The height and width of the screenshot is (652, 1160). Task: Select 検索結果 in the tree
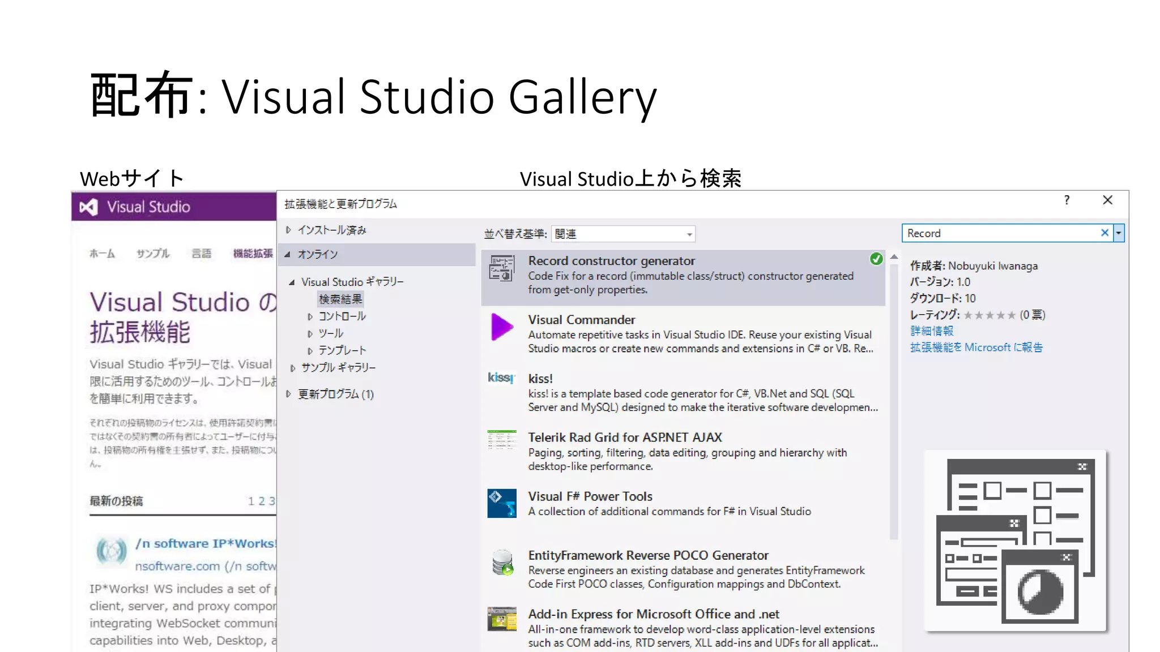tap(340, 299)
